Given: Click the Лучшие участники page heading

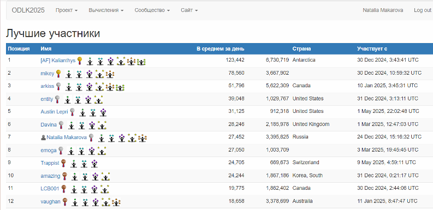Looking at the screenshot, I should [53, 33].
